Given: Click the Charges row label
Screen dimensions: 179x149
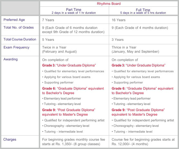Looking at the screenshot, I should (x=10, y=139).
